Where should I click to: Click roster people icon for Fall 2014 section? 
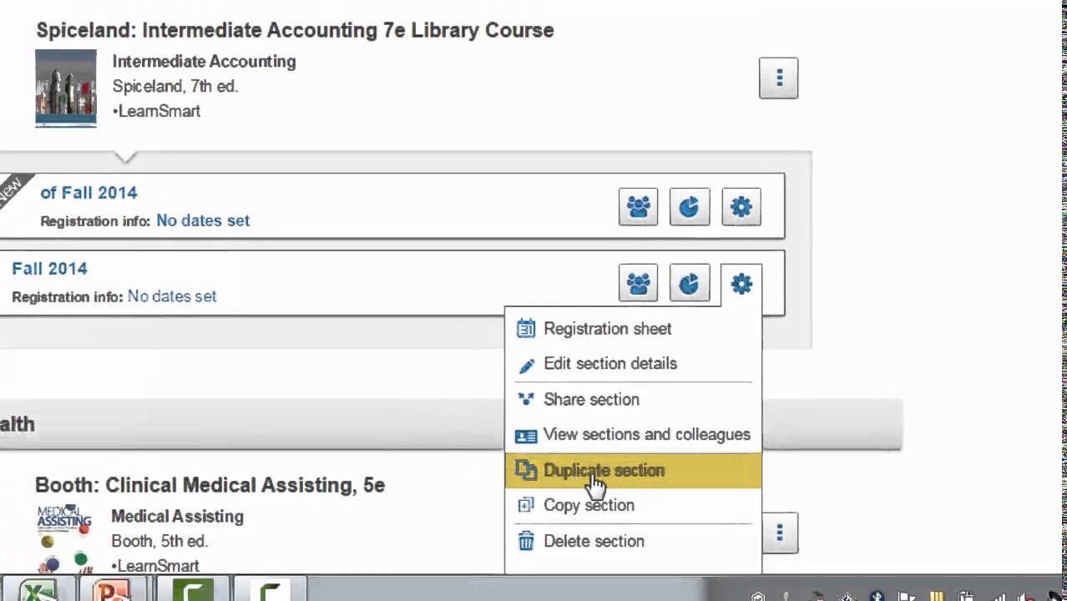[638, 284]
